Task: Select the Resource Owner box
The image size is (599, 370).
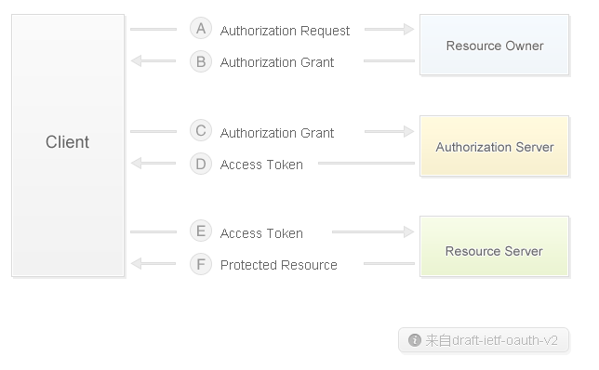Action: point(494,45)
